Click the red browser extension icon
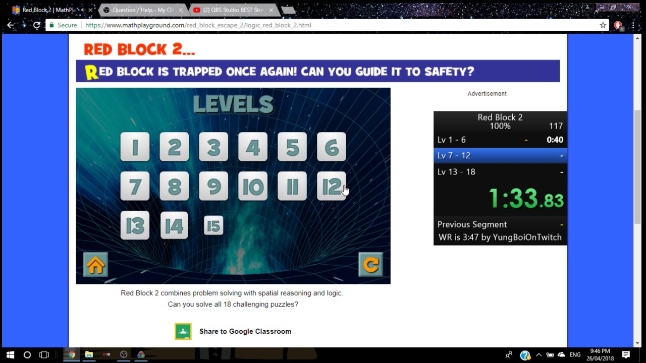This screenshot has height=363, width=646. [x=618, y=25]
